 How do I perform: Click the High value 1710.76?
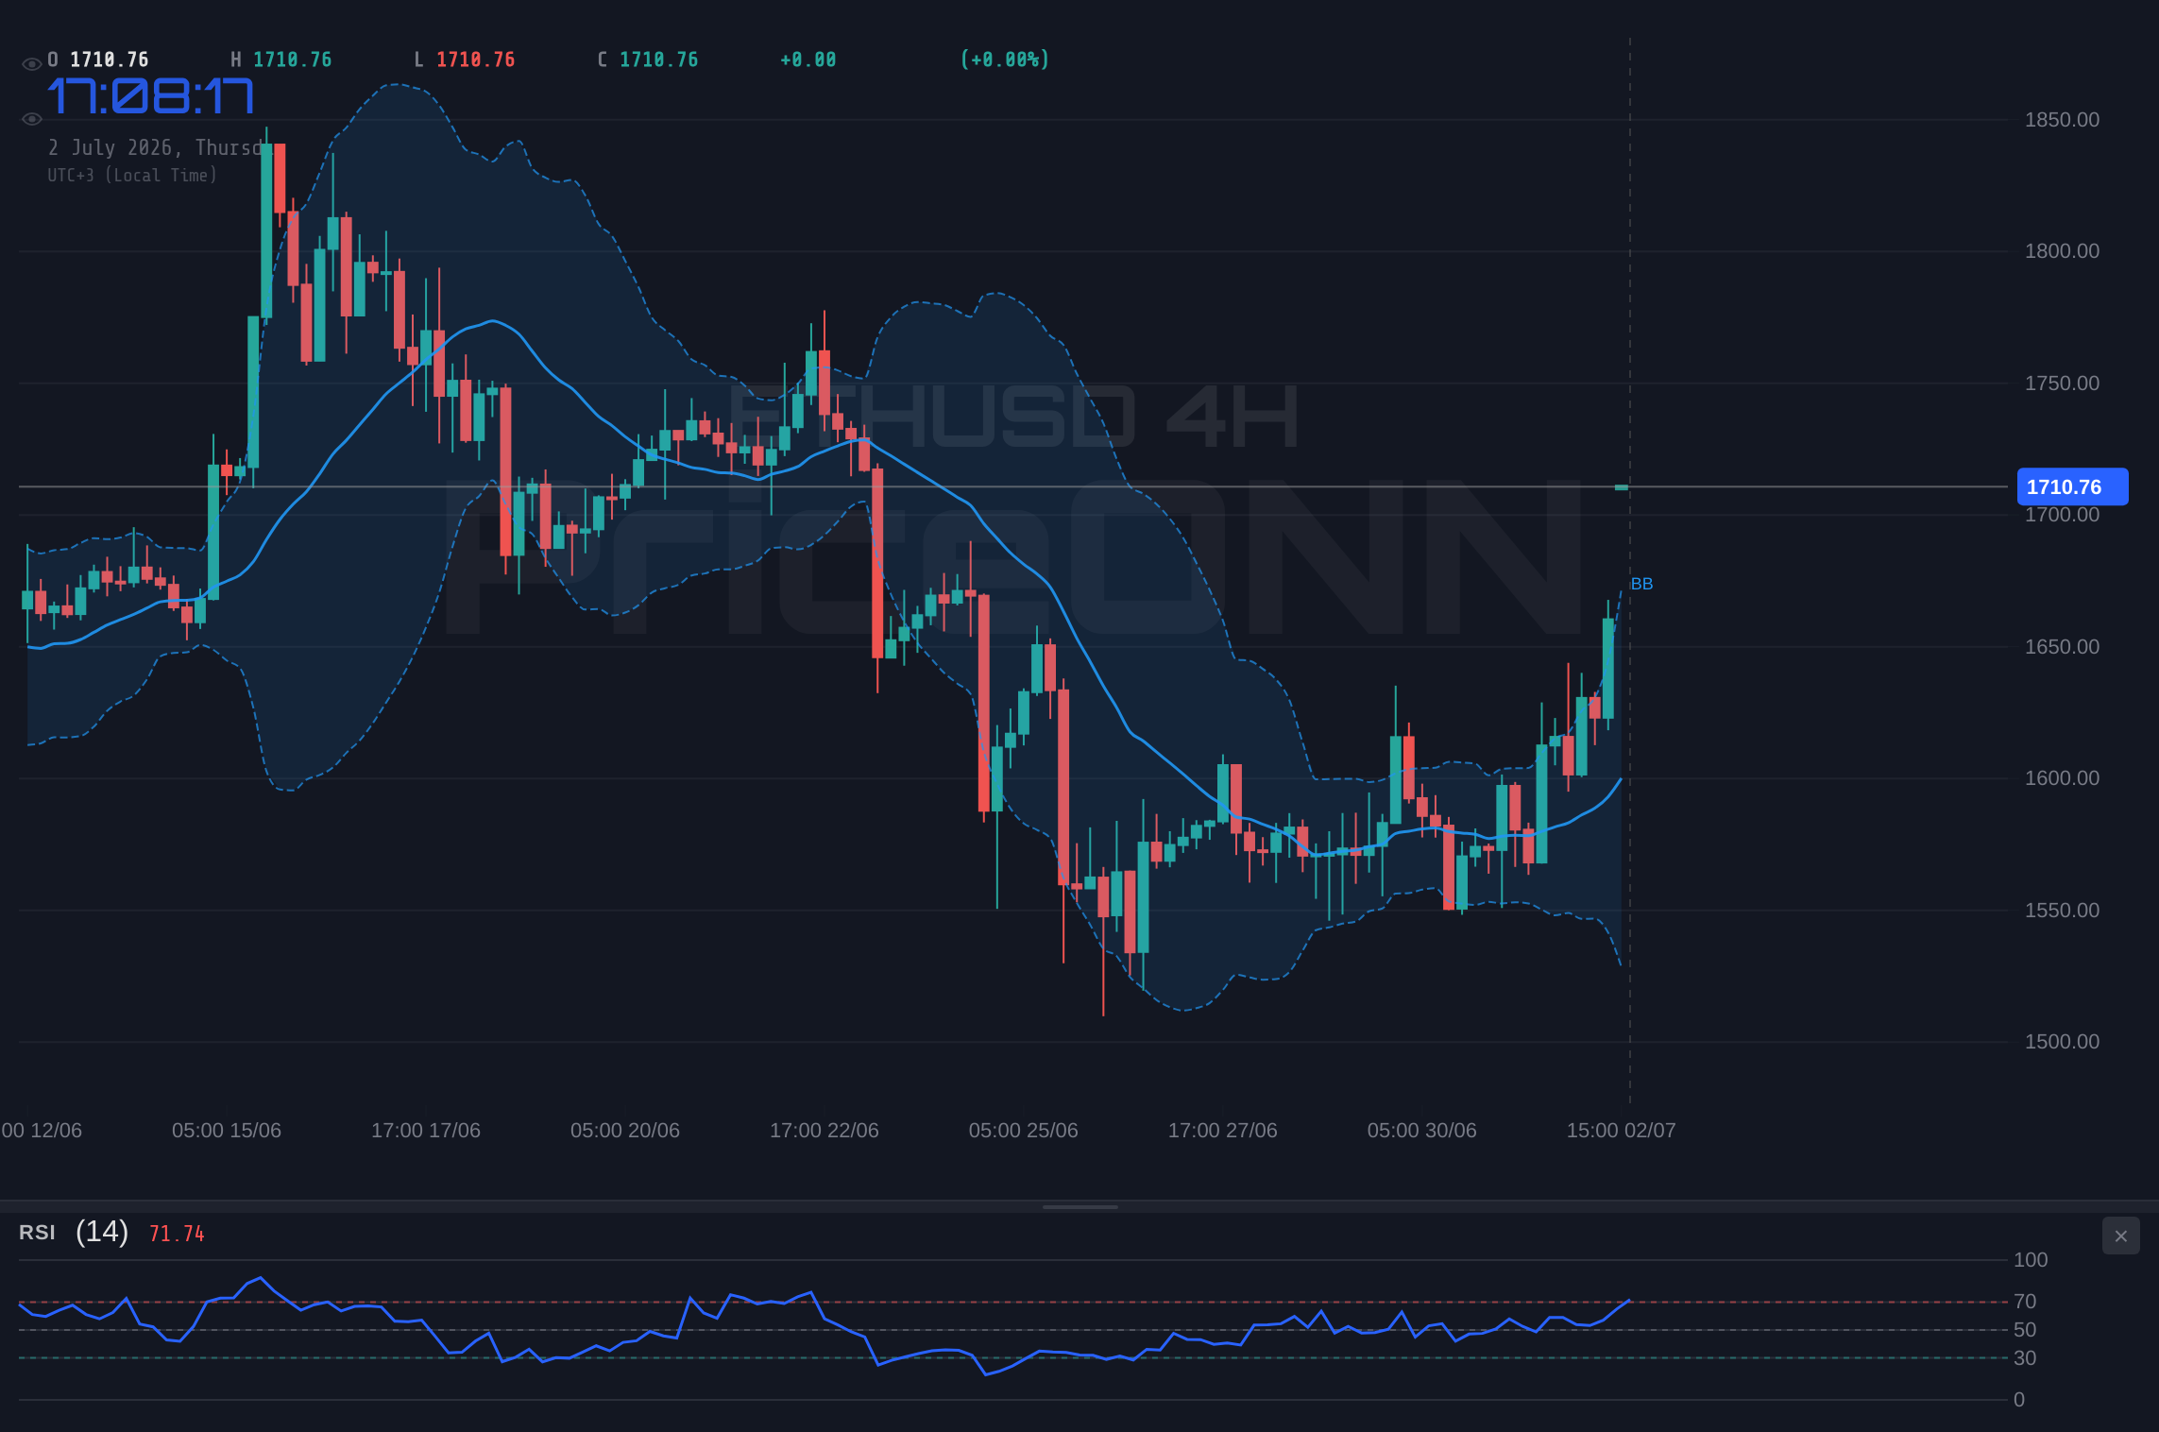293,60
